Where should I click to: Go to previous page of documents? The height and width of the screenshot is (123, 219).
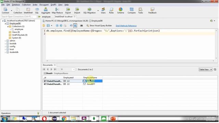(x=48, y=69)
